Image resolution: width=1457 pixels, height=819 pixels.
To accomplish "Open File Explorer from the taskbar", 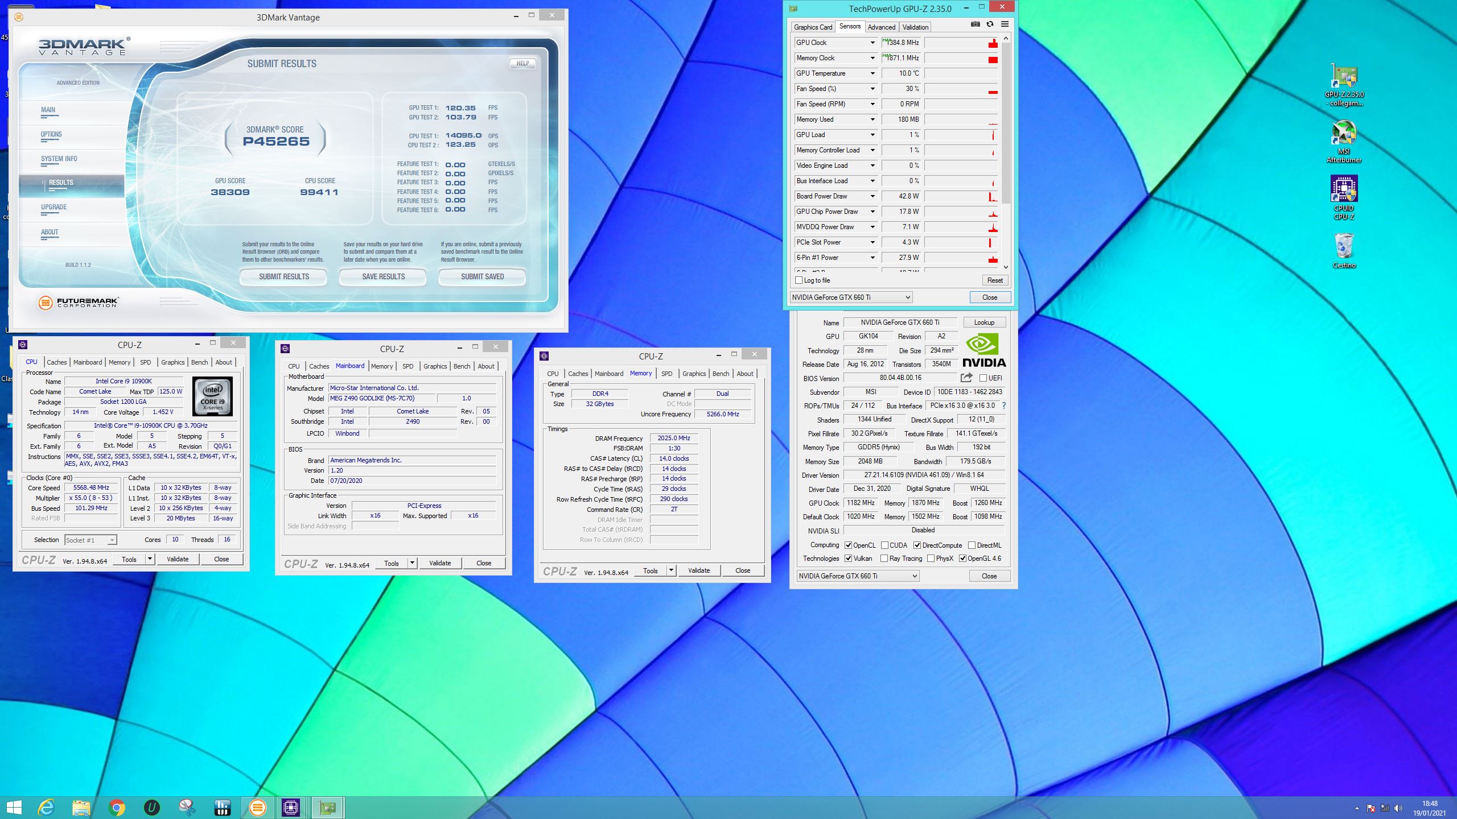I will point(81,807).
